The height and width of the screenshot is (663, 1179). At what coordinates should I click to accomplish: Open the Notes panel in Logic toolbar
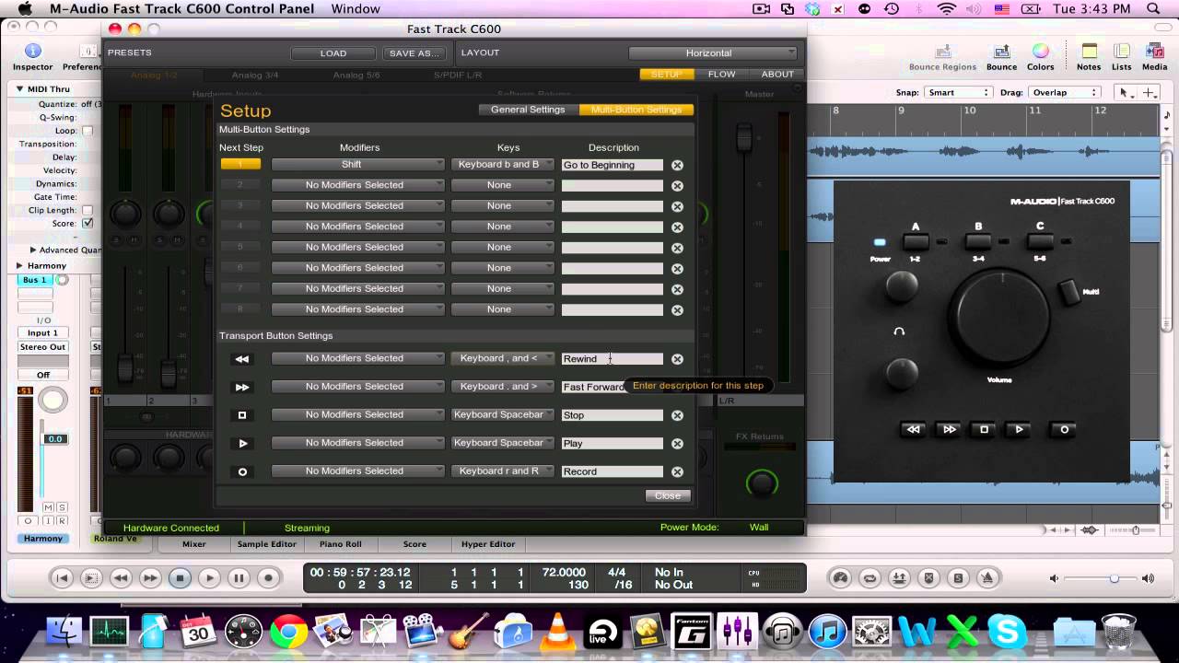[1089, 57]
